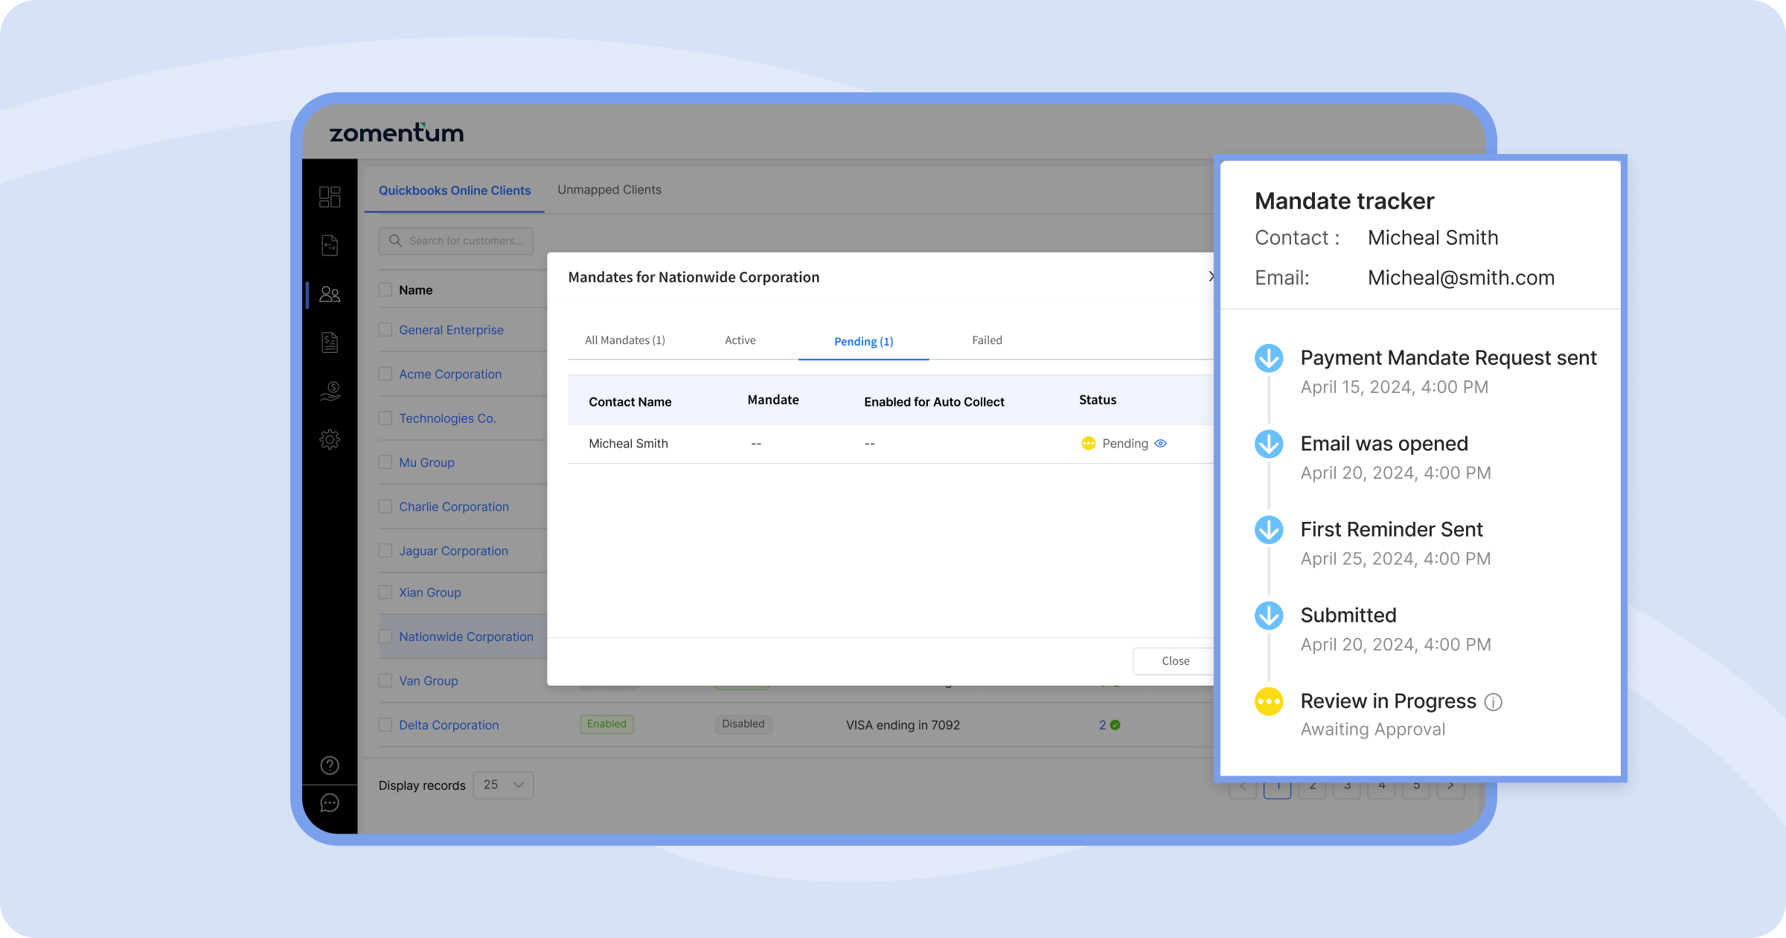The width and height of the screenshot is (1786, 938).
Task: Open the settings gear in the sidebar
Action: pos(330,439)
